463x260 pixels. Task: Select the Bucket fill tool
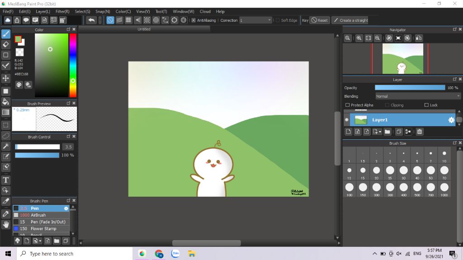click(6, 102)
